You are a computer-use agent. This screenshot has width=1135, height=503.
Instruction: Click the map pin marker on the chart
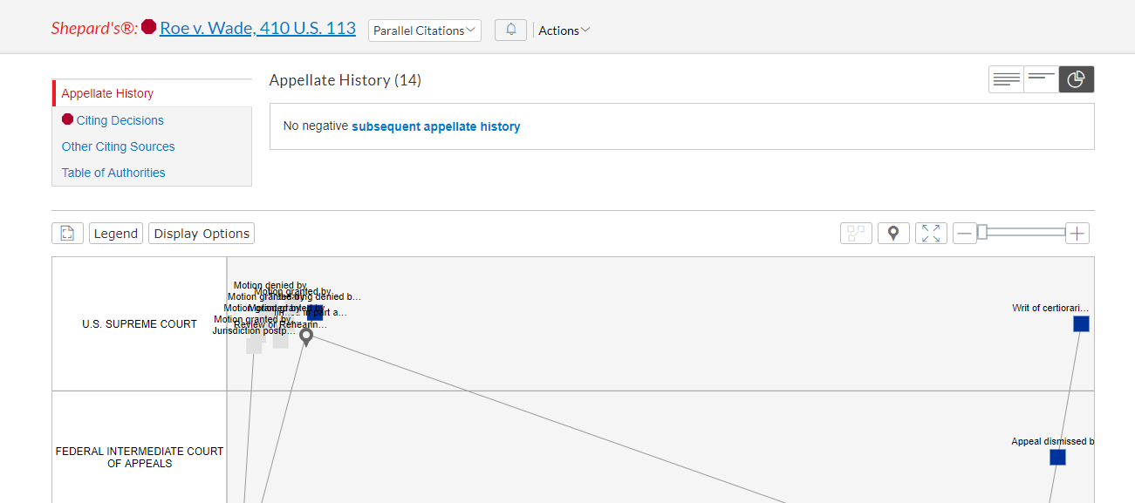coord(306,336)
